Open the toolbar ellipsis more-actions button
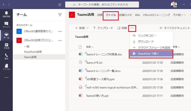The width and height of the screenshot is (191, 111). click(132, 28)
